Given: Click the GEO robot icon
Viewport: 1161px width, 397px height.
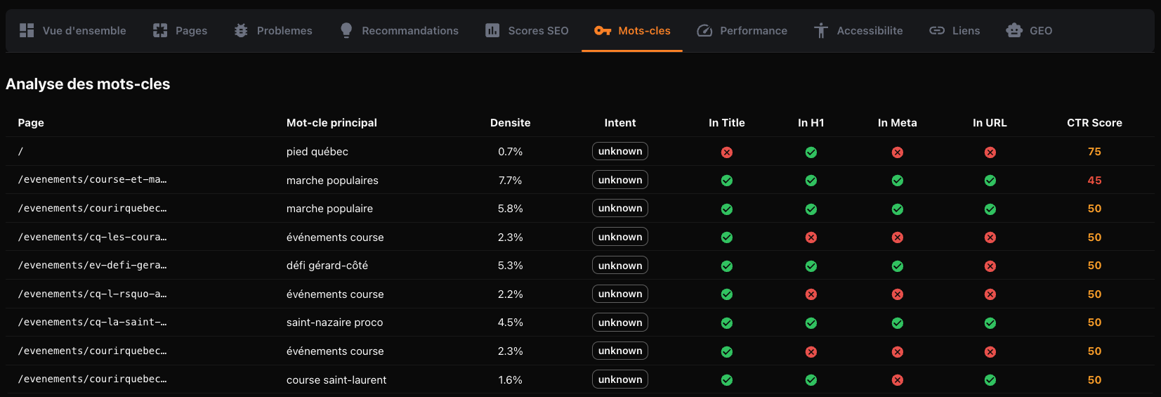Looking at the screenshot, I should pyautogui.click(x=1014, y=30).
